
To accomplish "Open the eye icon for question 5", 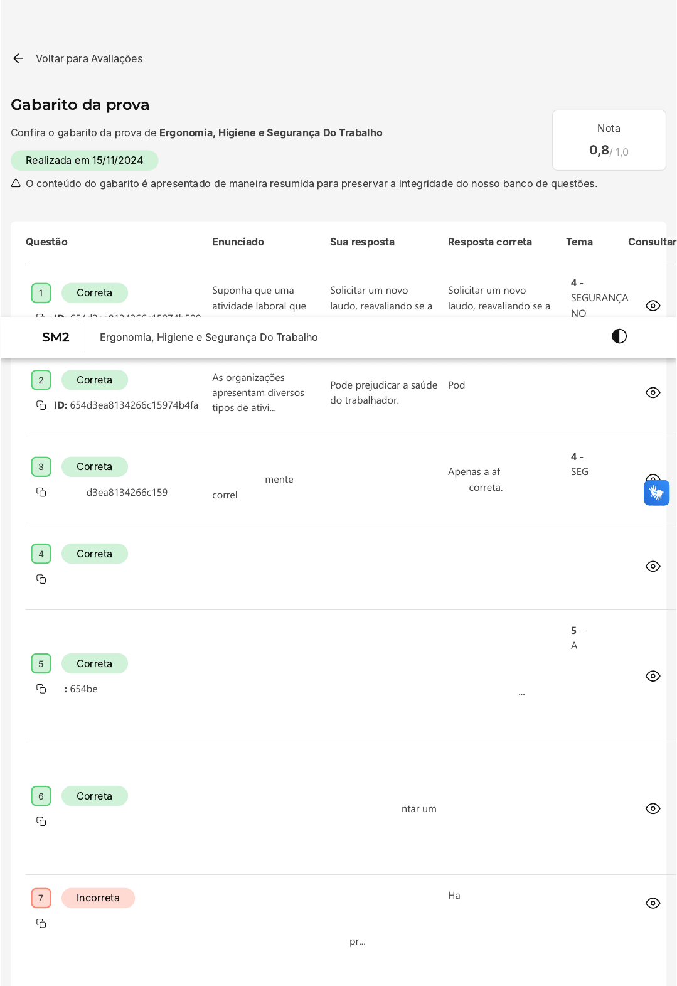I will point(653,676).
